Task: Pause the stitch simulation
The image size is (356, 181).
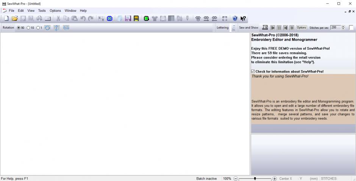Action: pos(279,28)
